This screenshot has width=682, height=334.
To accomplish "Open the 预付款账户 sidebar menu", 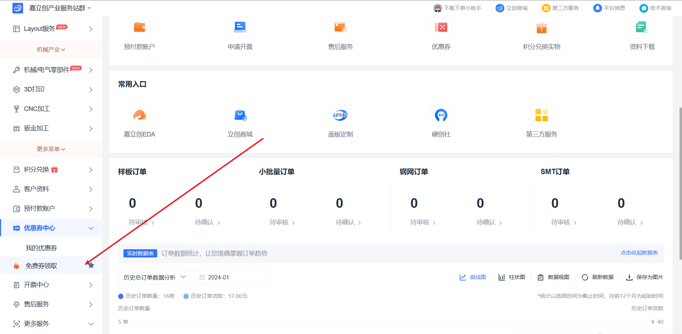I will coord(51,208).
